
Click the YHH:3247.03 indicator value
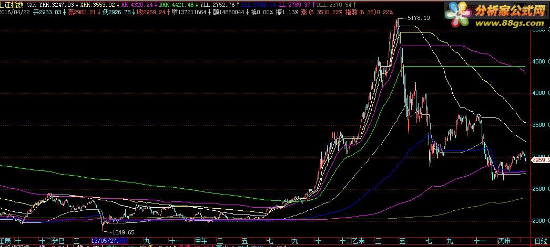(x=56, y=5)
